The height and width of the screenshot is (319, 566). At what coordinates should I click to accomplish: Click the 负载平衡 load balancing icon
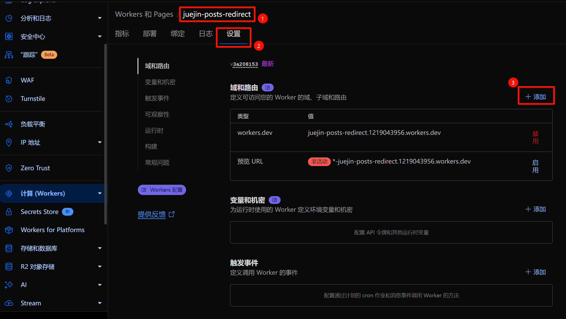click(x=9, y=124)
